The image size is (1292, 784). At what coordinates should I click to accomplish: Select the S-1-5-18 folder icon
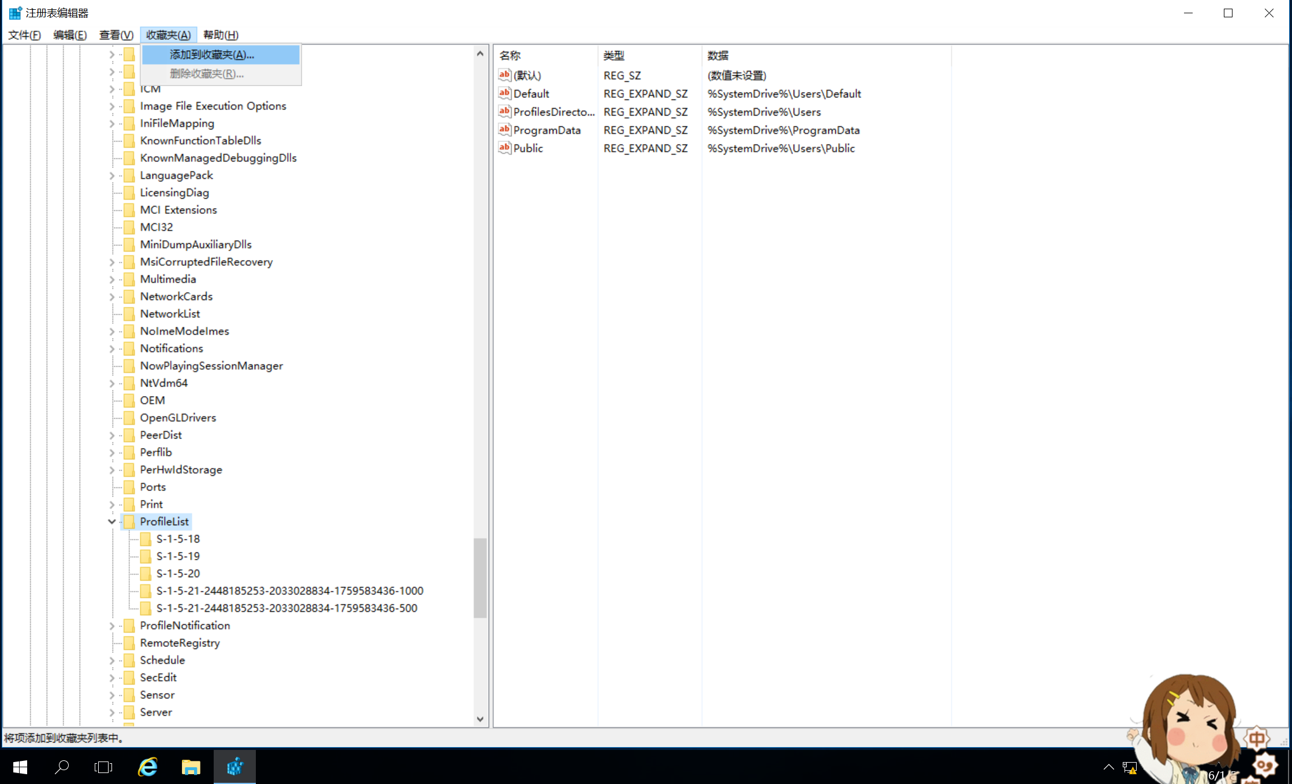click(146, 539)
